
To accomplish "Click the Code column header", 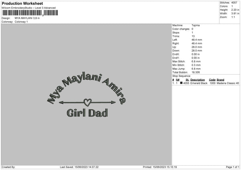I will point(212,80).
